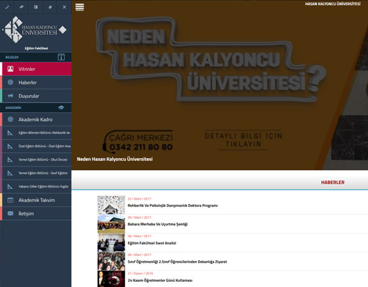The image size is (368, 287).
Task: Select Vitrinler in the sidebar
Action: (36, 69)
